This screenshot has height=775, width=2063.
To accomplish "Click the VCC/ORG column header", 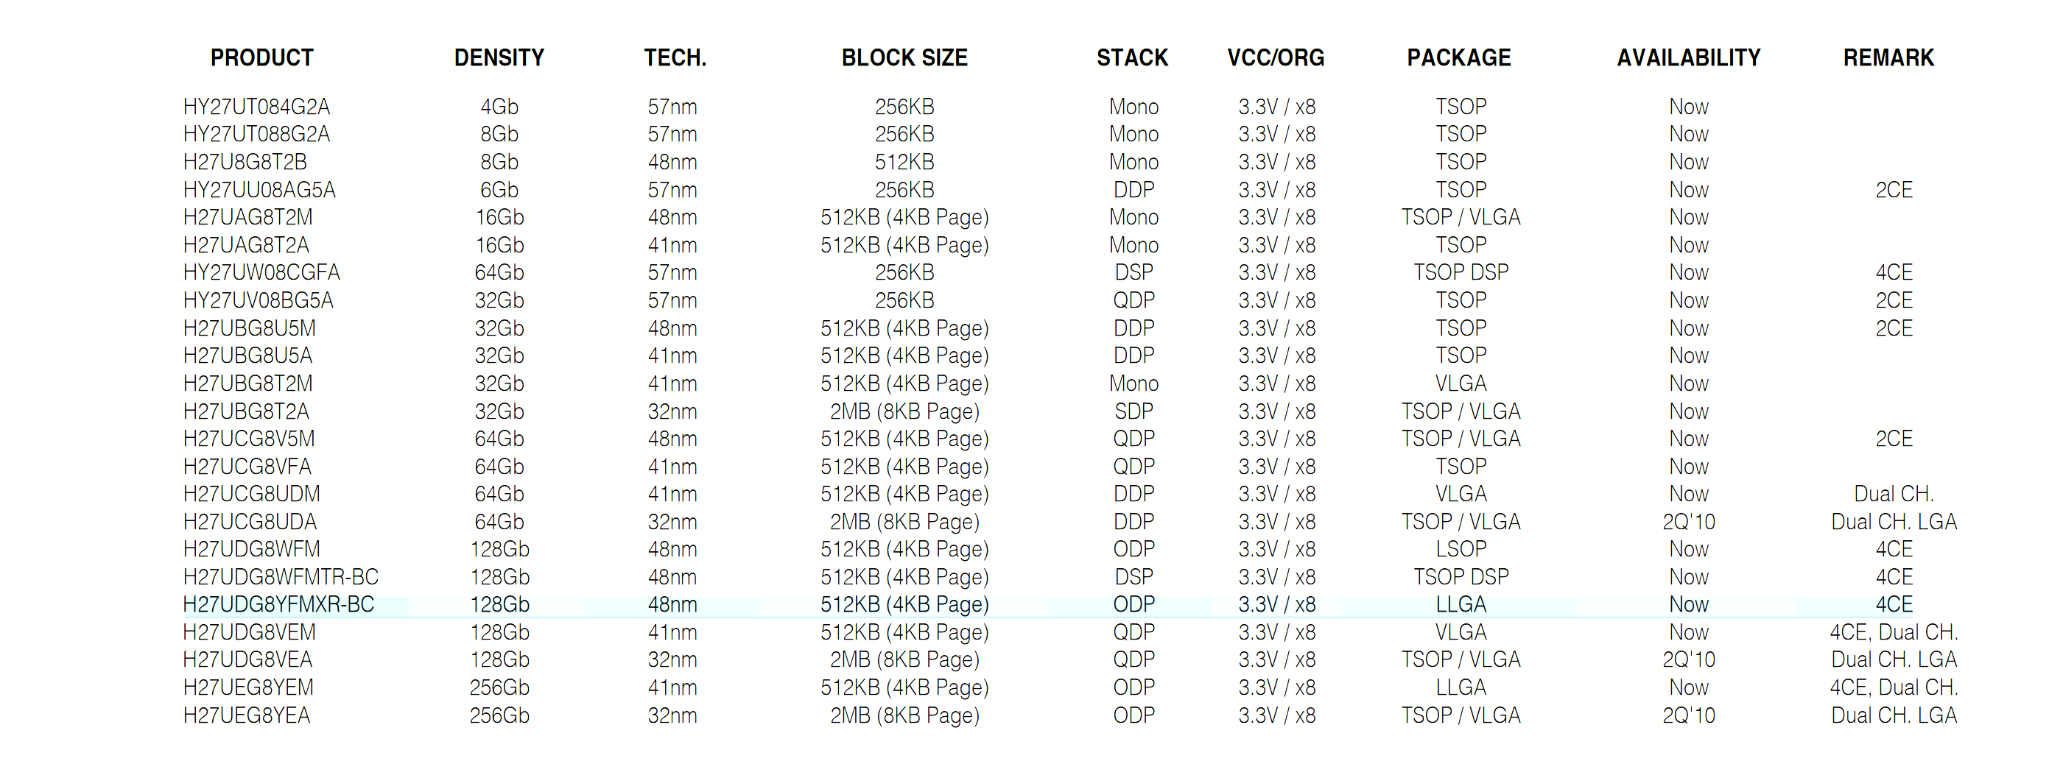I will [1276, 57].
